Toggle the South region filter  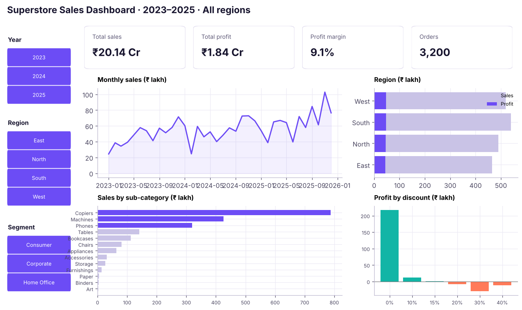point(39,178)
